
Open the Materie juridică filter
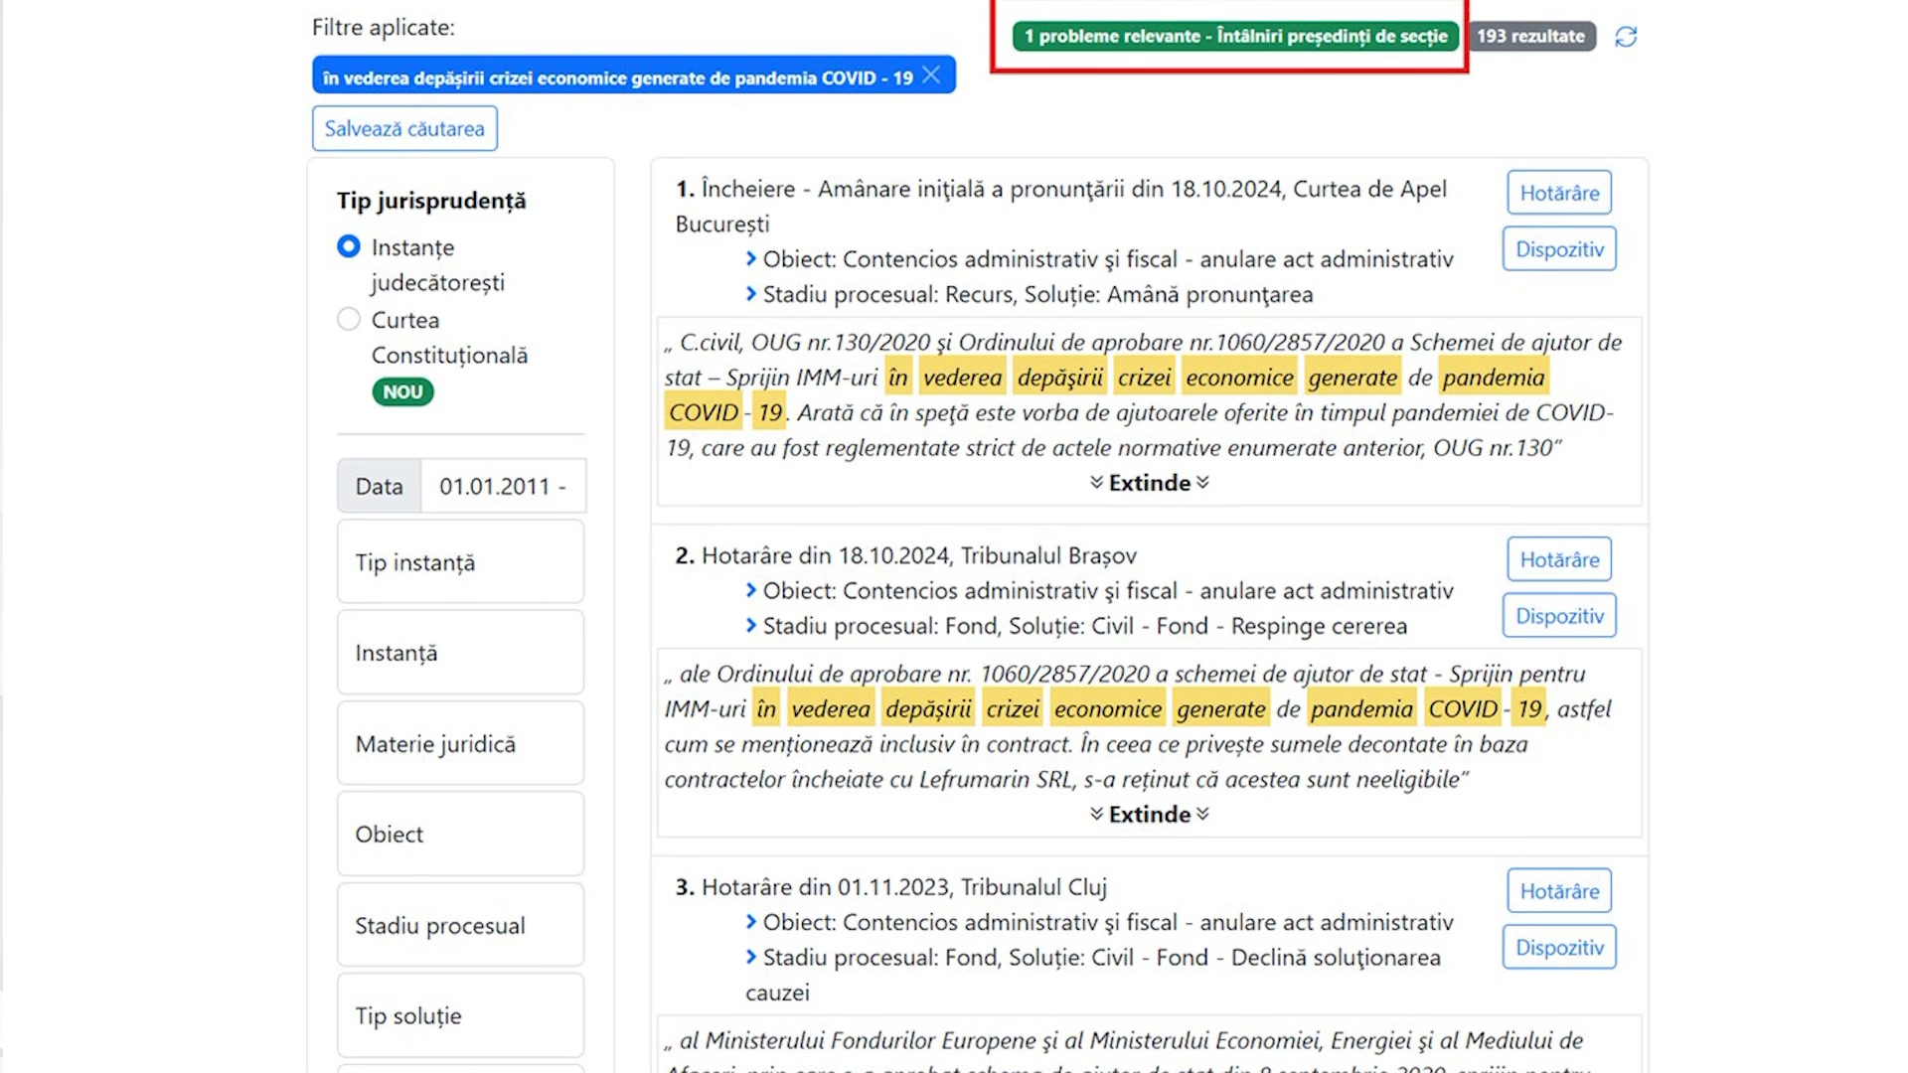(x=460, y=744)
